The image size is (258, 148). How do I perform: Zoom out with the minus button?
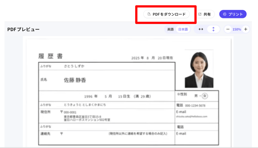click(x=228, y=29)
